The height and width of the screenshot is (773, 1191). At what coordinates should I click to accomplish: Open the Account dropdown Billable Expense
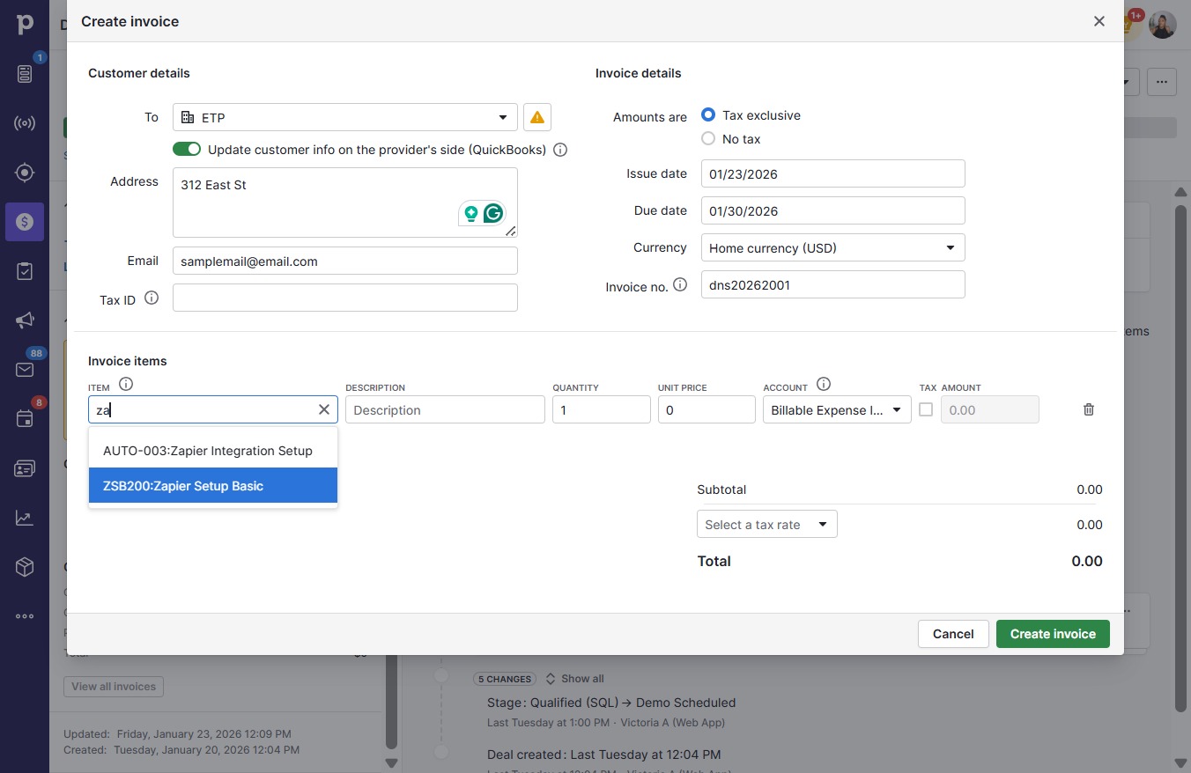837,409
